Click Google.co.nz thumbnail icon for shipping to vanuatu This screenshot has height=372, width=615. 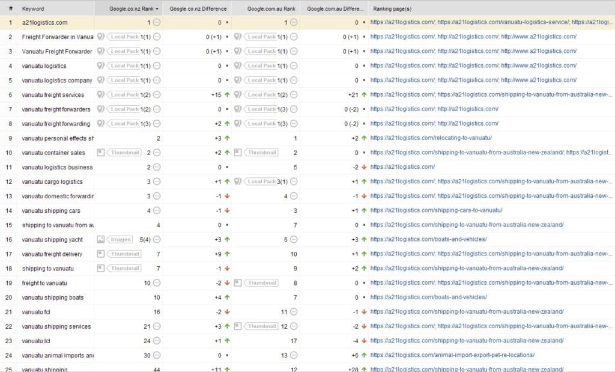point(101,269)
